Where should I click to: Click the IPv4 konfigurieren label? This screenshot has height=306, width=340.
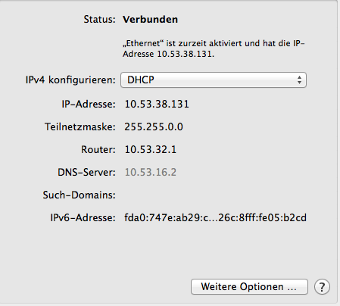pyautogui.click(x=70, y=80)
